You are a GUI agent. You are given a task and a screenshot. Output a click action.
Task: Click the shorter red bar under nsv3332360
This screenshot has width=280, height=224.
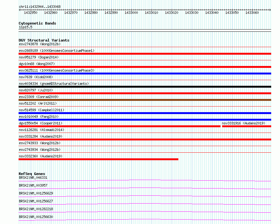click(x=98, y=159)
